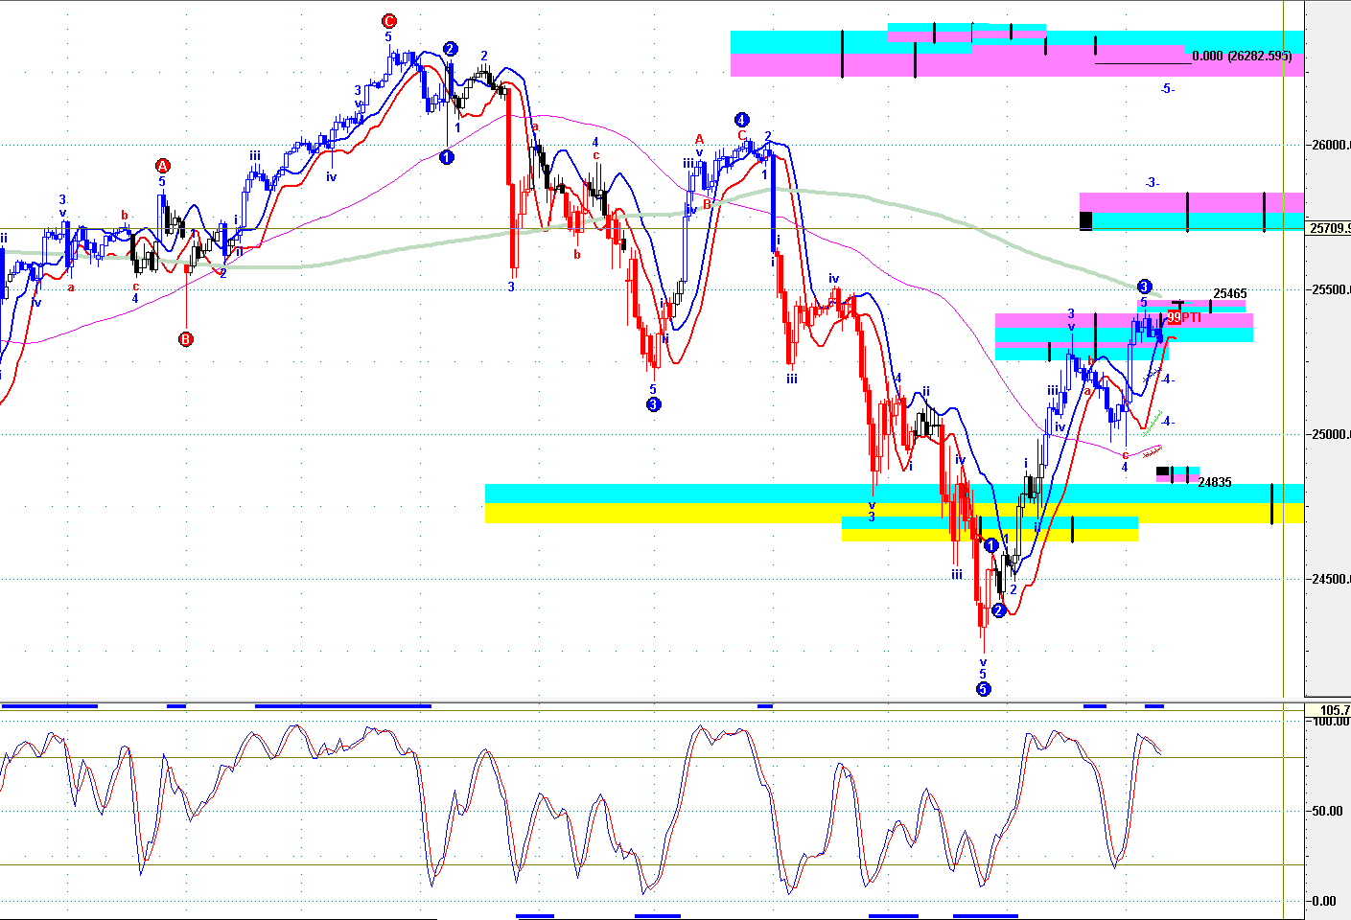
Task: Click the 24835 price target label
Action: (x=1215, y=482)
